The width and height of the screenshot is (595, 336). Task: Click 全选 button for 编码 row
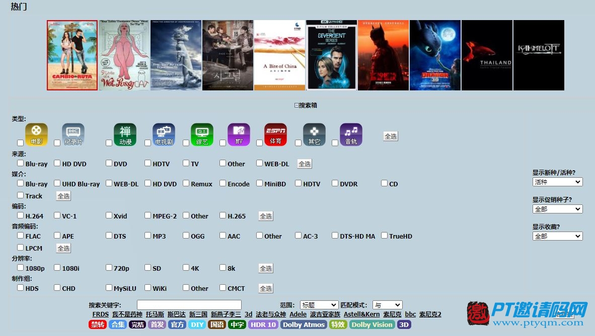[x=266, y=216]
